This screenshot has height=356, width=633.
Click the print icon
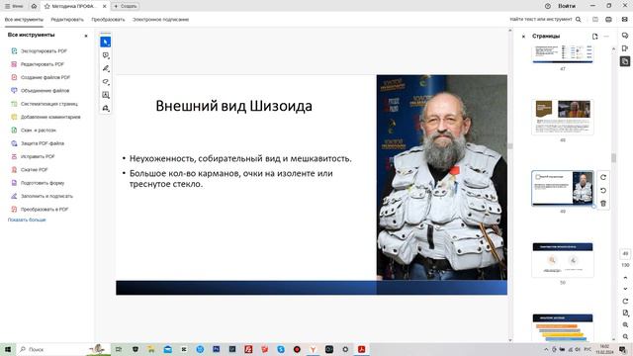point(609,20)
